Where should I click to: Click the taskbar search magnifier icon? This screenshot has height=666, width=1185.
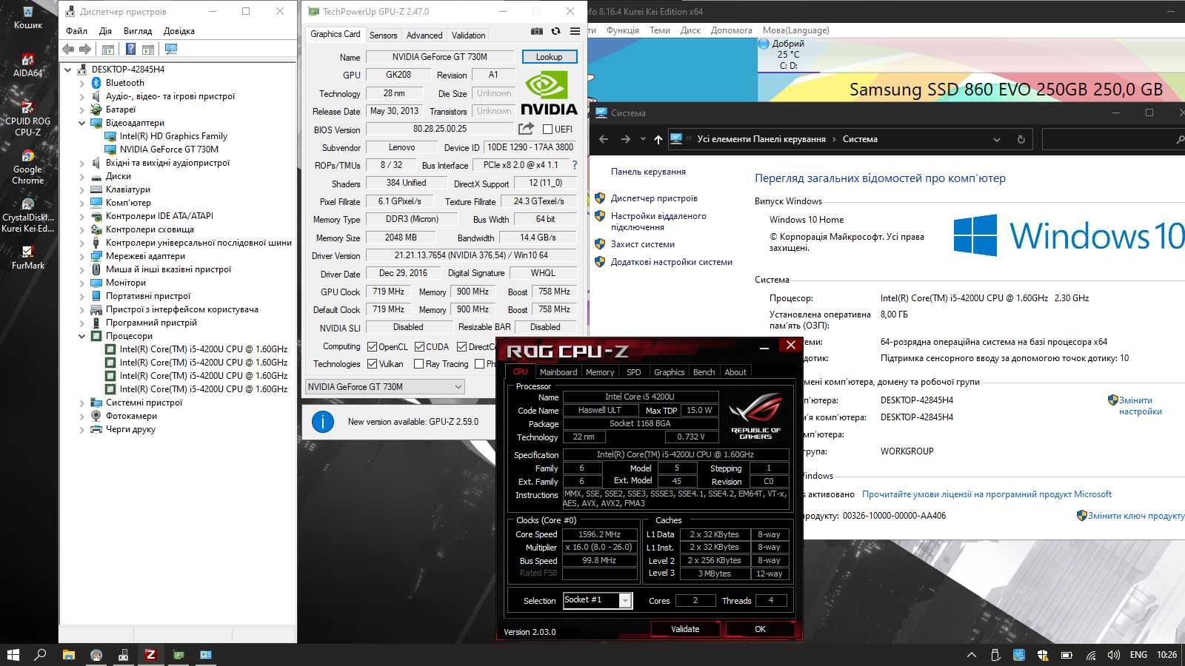[40, 654]
